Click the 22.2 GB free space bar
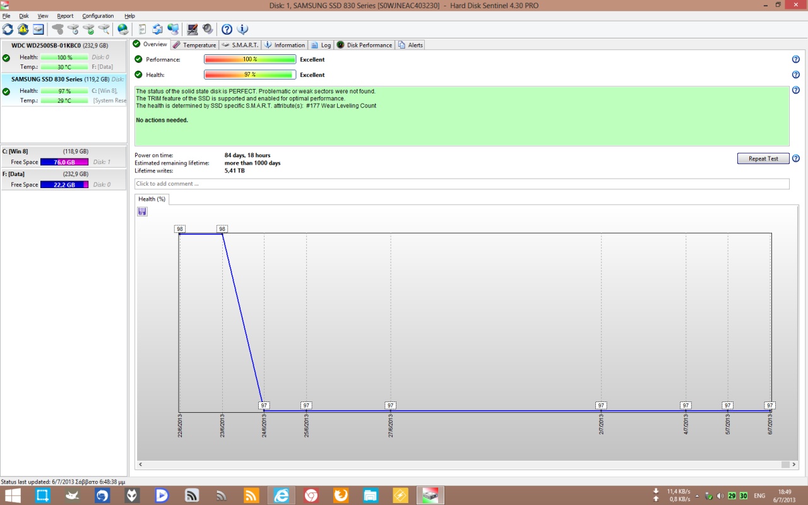This screenshot has height=505, width=808. 64,185
